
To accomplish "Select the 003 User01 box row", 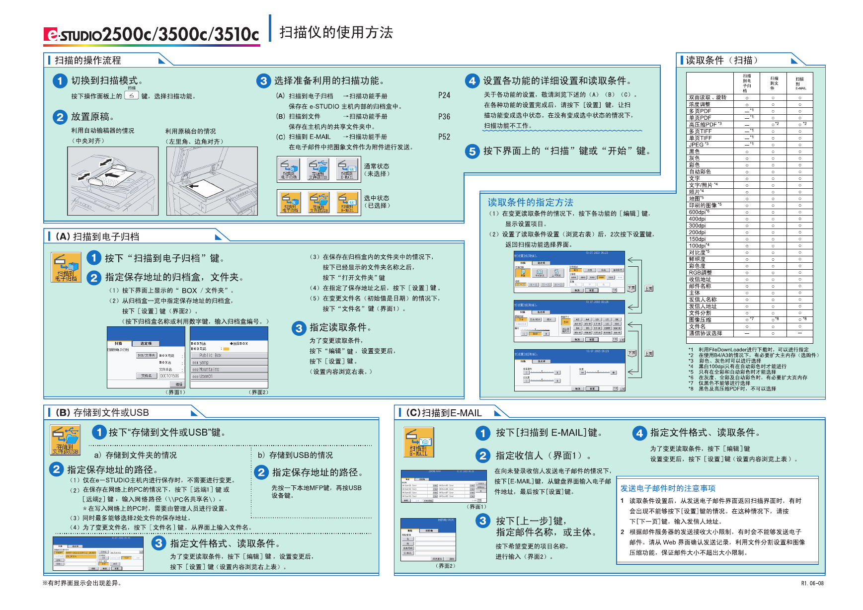I will 229,376.
